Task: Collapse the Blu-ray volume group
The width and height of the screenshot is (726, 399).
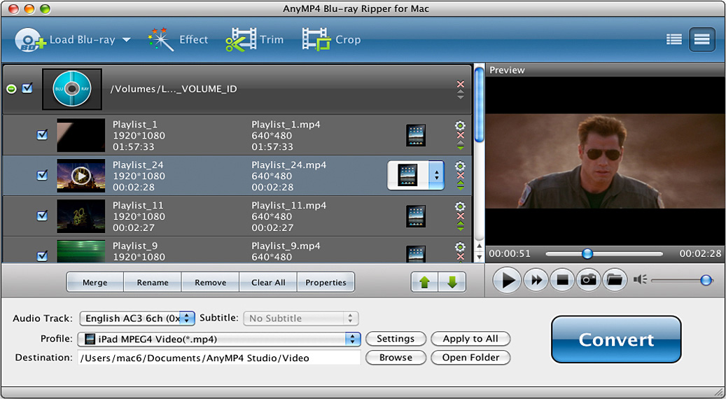Action: tap(11, 89)
